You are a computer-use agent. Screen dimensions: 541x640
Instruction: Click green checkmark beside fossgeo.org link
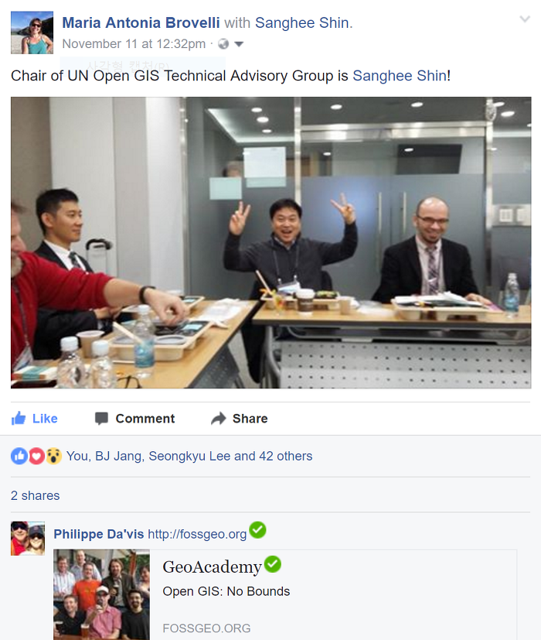[x=257, y=530]
